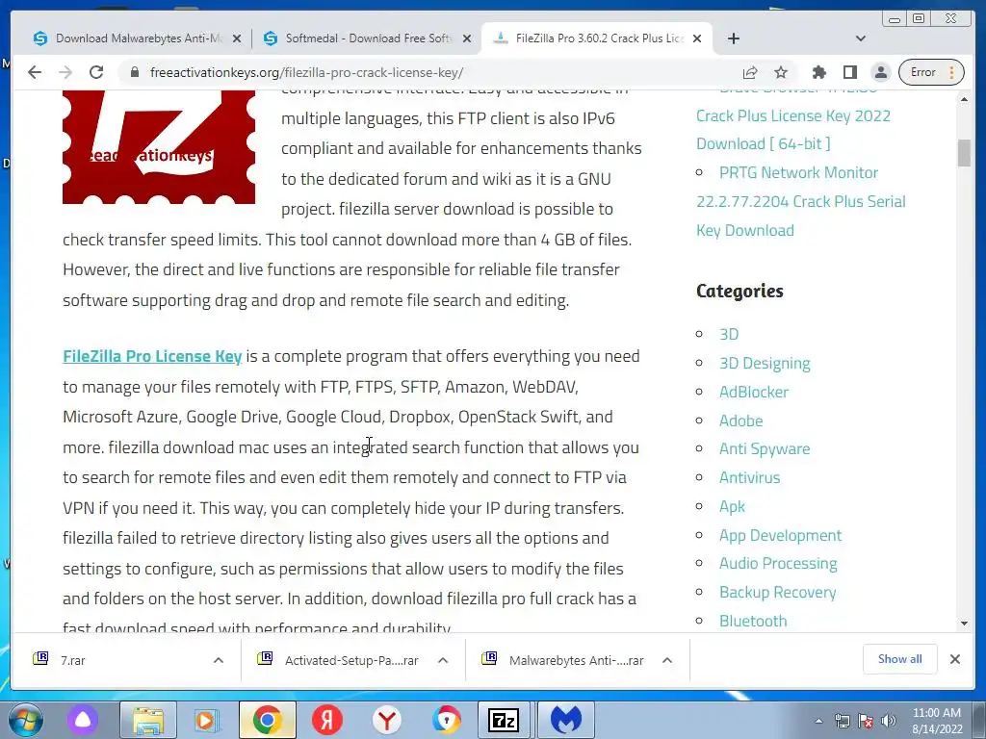This screenshot has width=986, height=739.
Task: Open the Adobe category
Action: 740,421
